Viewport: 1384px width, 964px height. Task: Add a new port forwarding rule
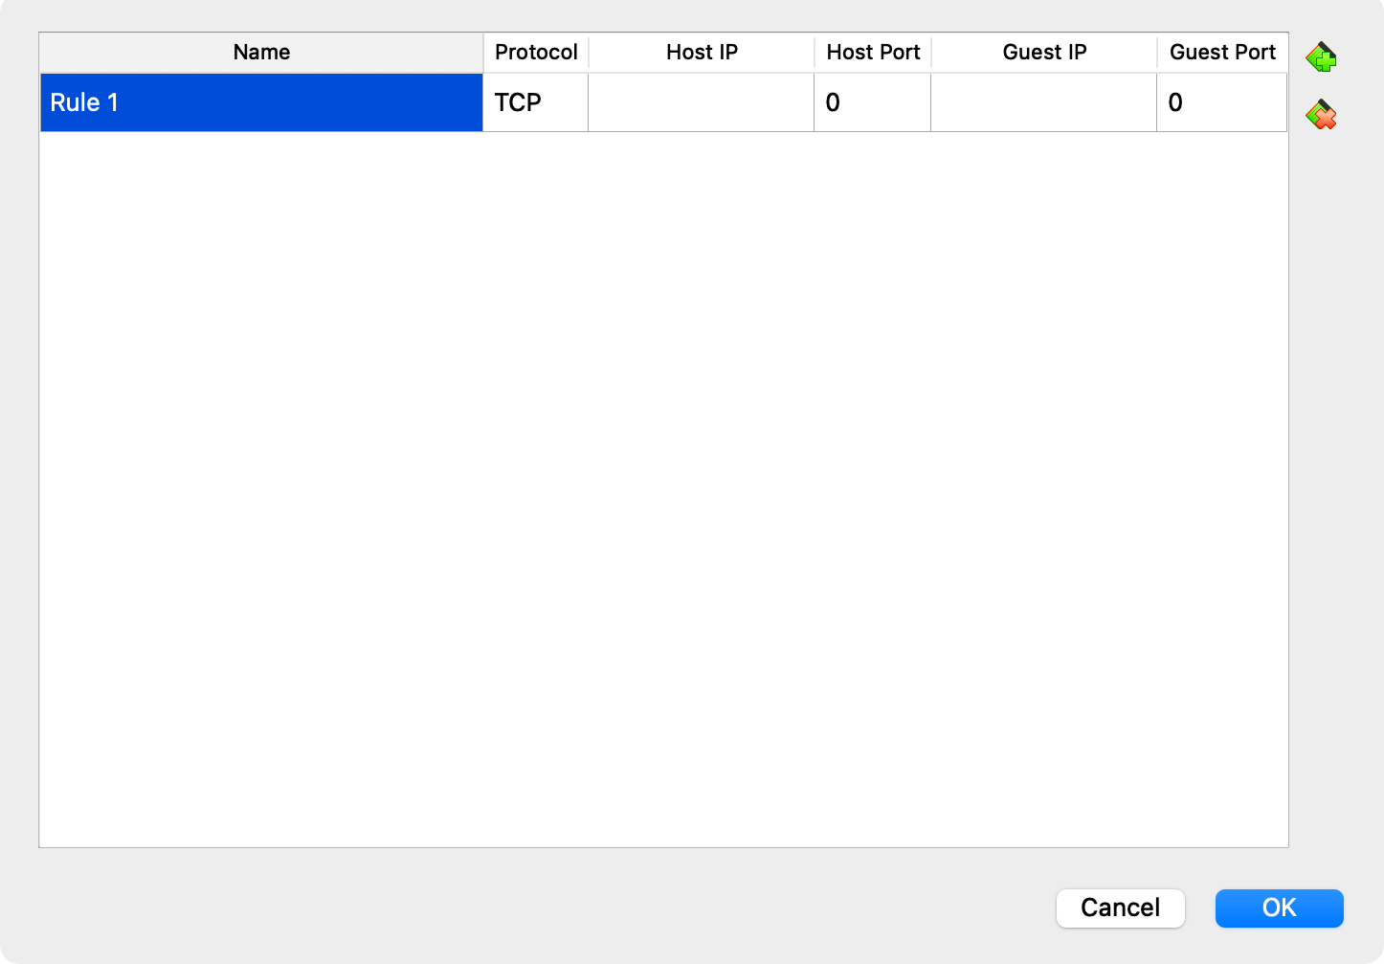1321,57
